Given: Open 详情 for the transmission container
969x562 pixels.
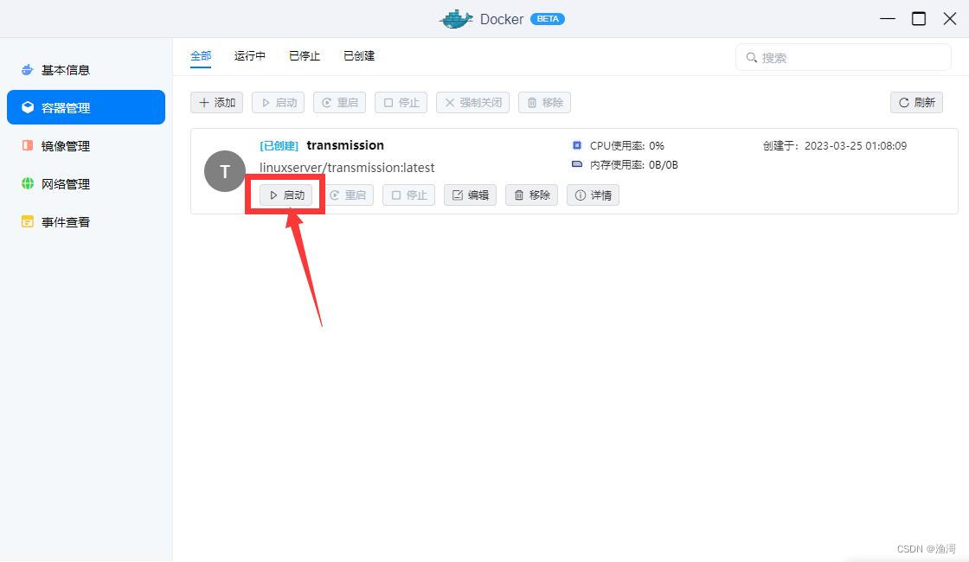Looking at the screenshot, I should [593, 195].
